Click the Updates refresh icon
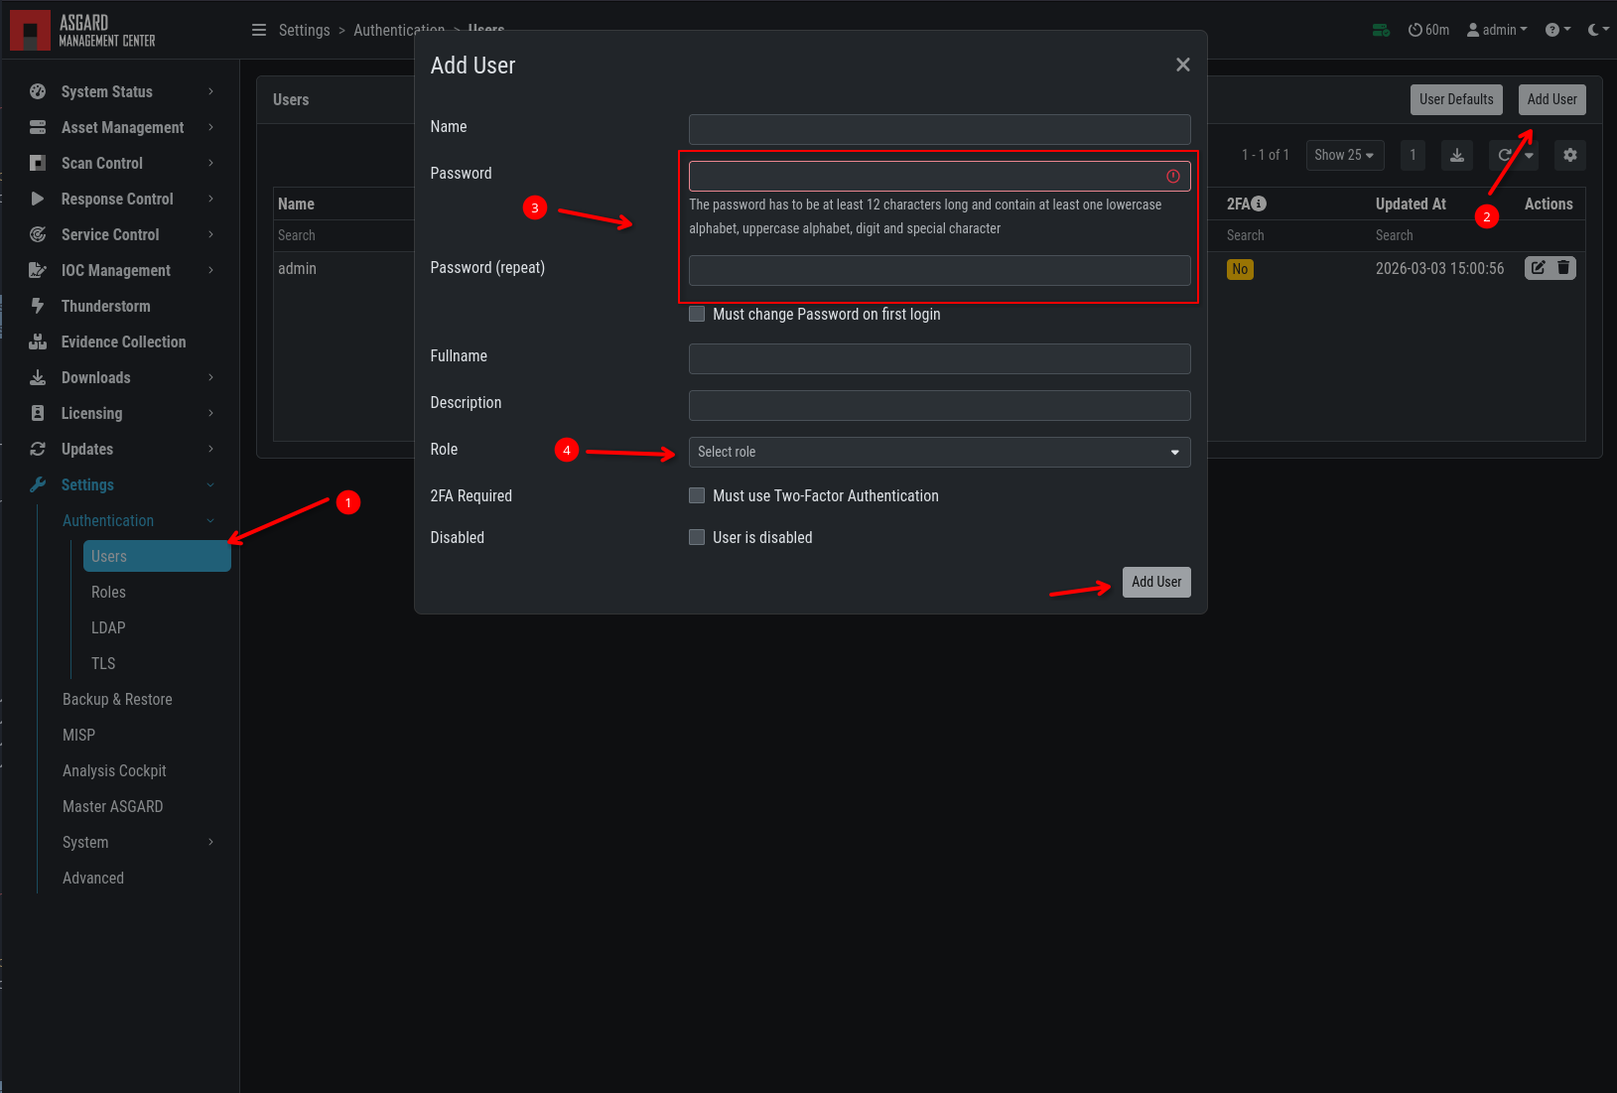1617x1093 pixels. (x=38, y=449)
